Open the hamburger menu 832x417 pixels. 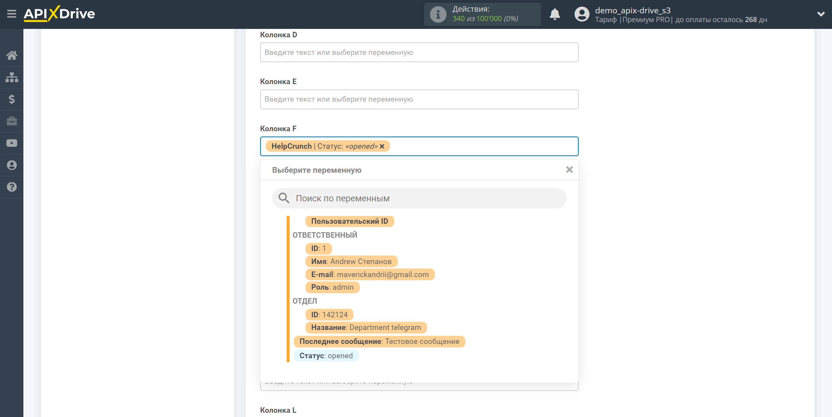pyautogui.click(x=12, y=14)
